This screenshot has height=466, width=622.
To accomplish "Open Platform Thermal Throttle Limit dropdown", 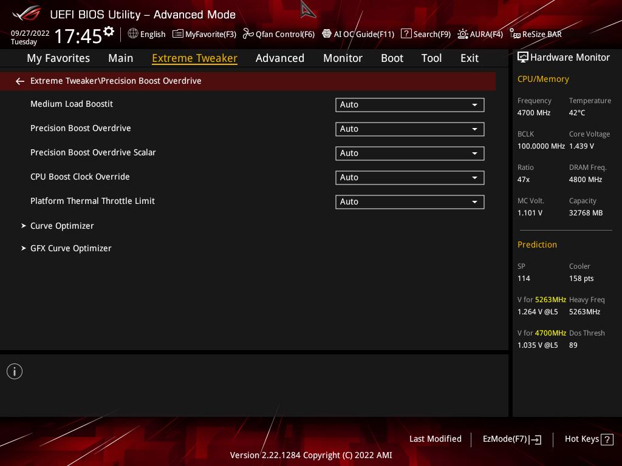I will (x=410, y=201).
